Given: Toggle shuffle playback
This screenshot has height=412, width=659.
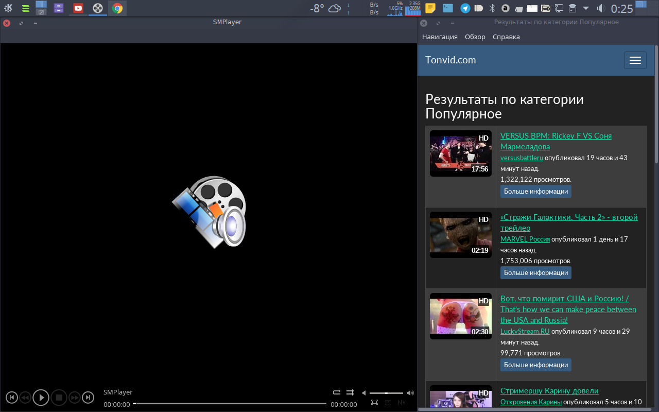Looking at the screenshot, I should click(350, 392).
